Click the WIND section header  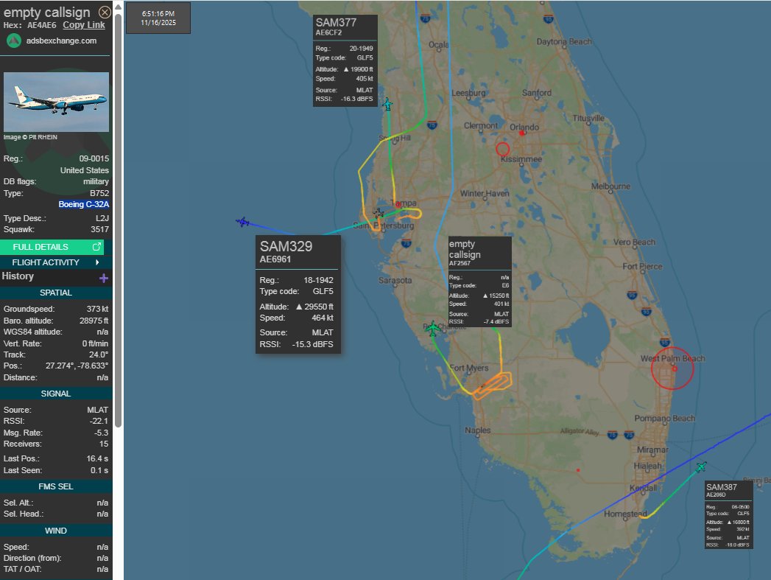(56, 531)
